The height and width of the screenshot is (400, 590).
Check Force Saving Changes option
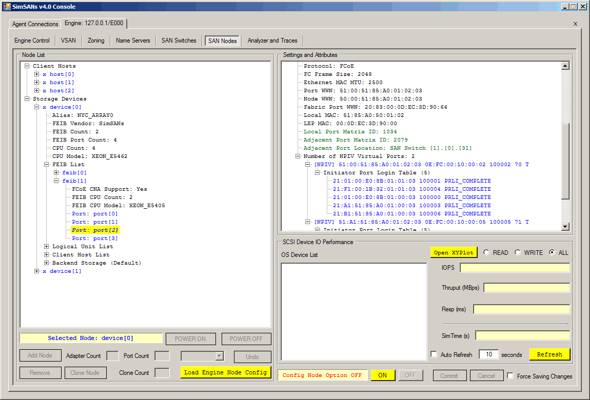(510, 376)
